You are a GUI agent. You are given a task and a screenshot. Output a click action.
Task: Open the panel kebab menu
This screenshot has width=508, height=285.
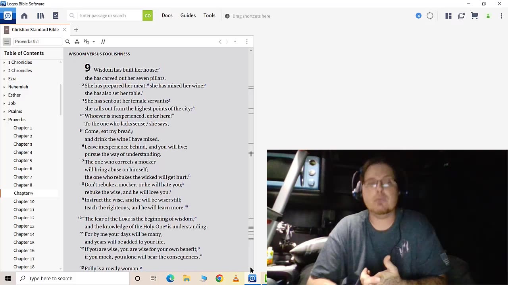pos(247,42)
